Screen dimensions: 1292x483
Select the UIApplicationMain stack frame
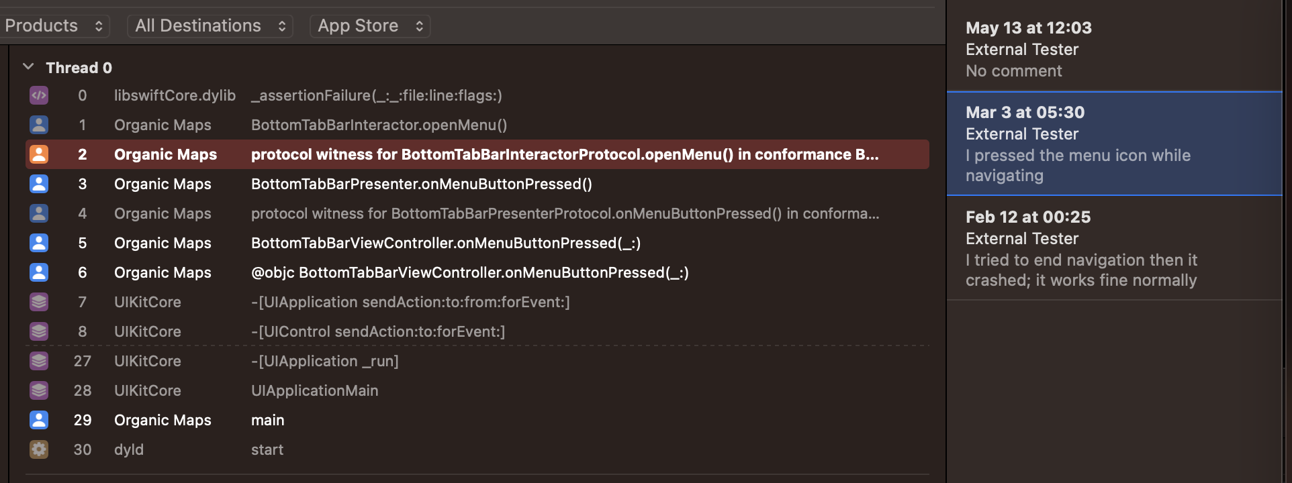click(477, 390)
